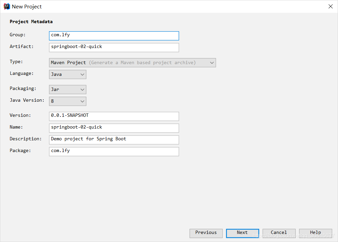The width and height of the screenshot is (338, 242).
Task: Click the Language: label
Action: 21,73
